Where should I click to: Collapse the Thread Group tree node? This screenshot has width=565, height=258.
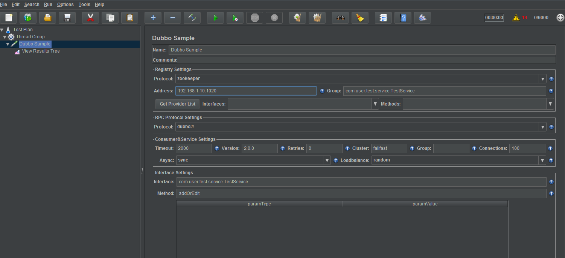pyautogui.click(x=5, y=37)
